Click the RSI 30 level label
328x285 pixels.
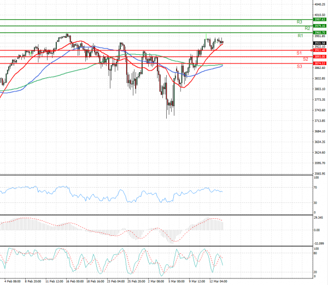tap(315, 203)
